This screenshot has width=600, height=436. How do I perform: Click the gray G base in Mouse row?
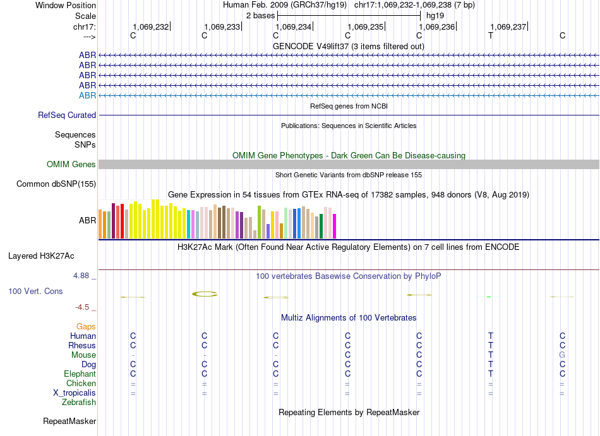[562, 355]
